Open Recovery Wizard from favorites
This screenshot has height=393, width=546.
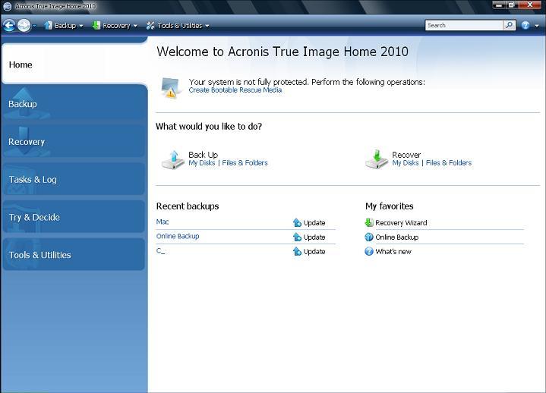point(401,222)
